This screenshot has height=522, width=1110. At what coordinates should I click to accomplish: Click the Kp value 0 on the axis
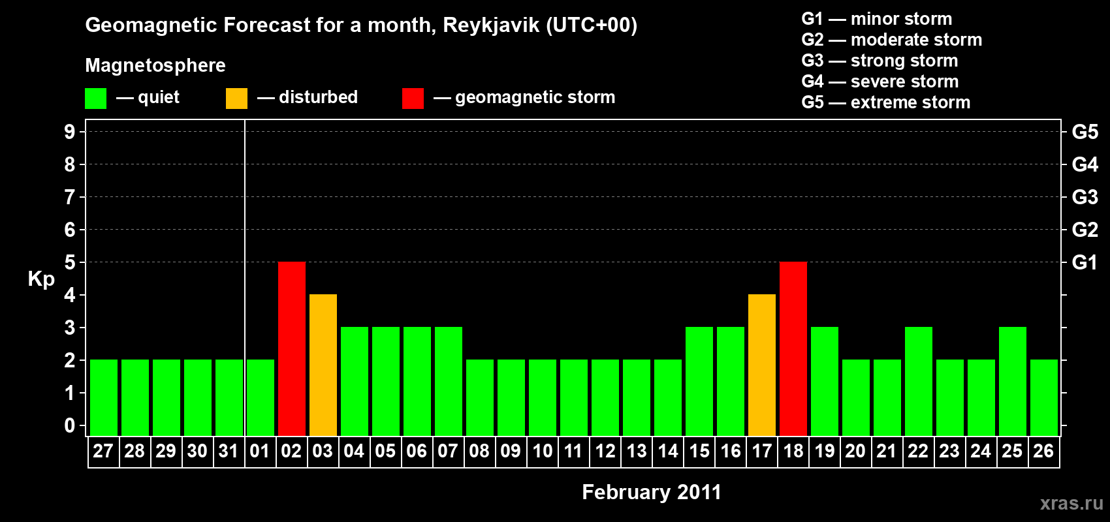(70, 425)
